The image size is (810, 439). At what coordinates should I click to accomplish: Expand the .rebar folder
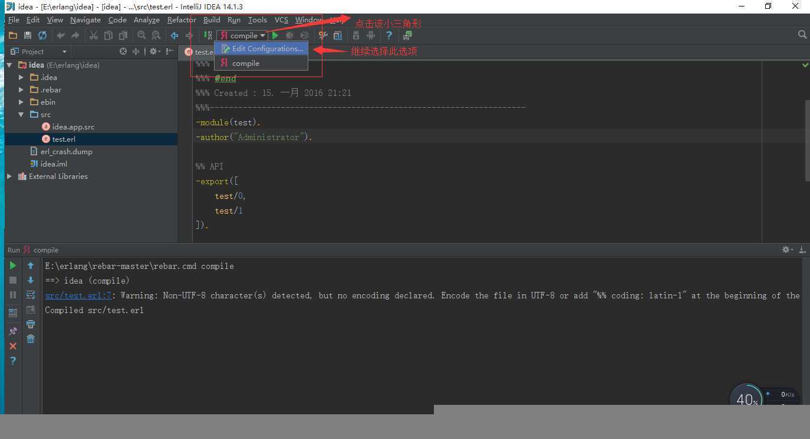pyautogui.click(x=21, y=89)
